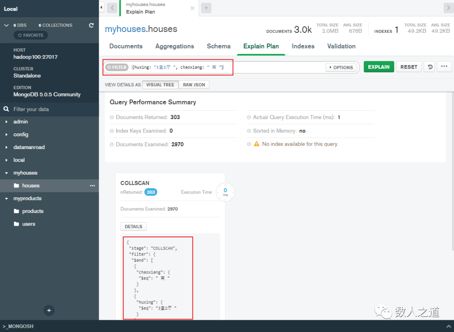The height and width of the screenshot is (332, 454).
Task: Open the ellipsis more-options menu beside Reset
Action: coord(444,66)
